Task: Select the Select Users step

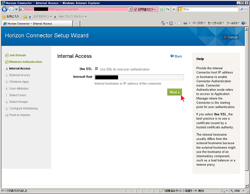Action: 18,95
